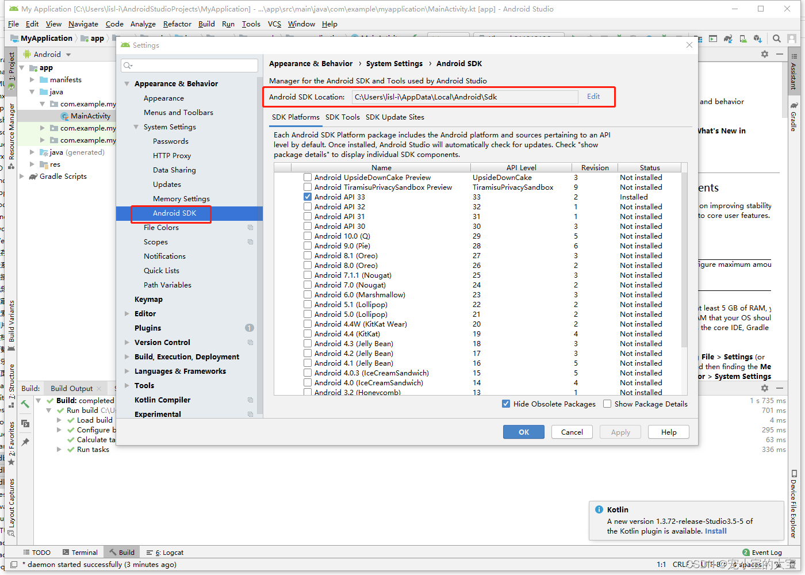Open the Analyze menu
This screenshot has height=575, width=805.
point(143,24)
